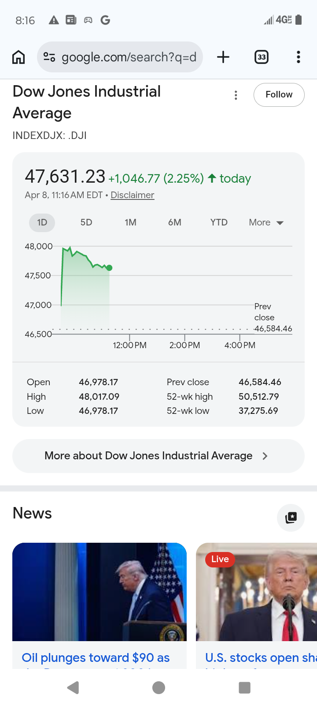Viewport: 317px width, 706px height.
Task: Tap the news notification icon in status bar
Action: pos(71,20)
